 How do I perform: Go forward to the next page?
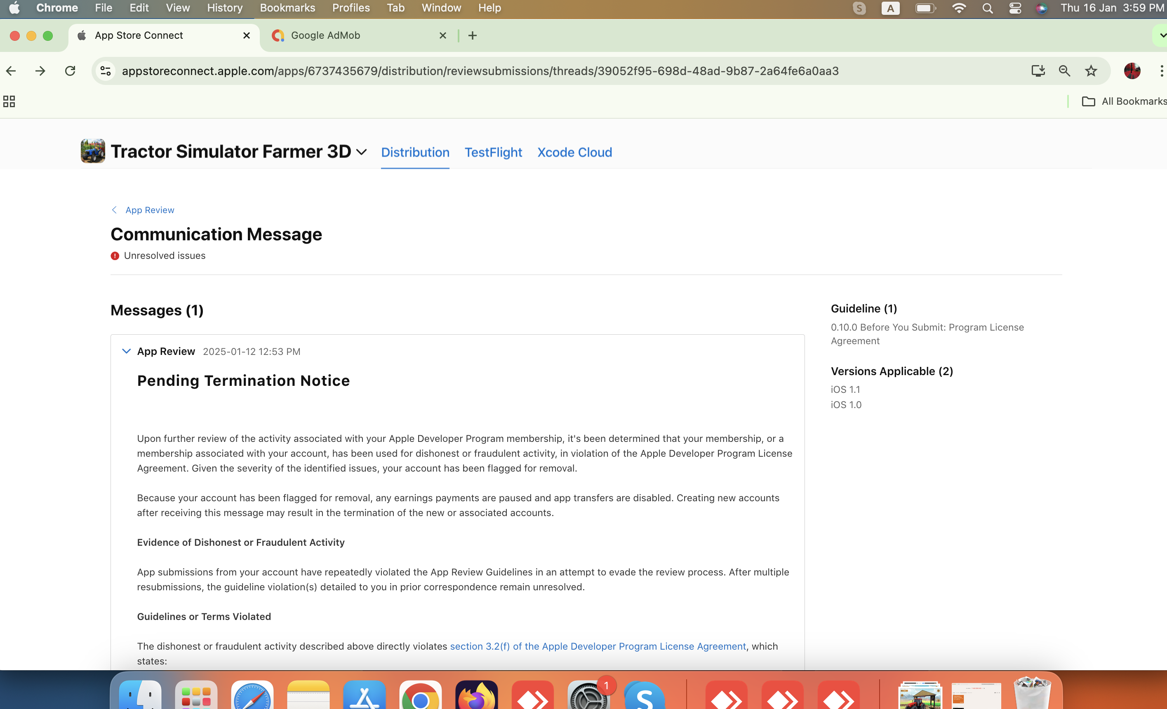point(40,71)
